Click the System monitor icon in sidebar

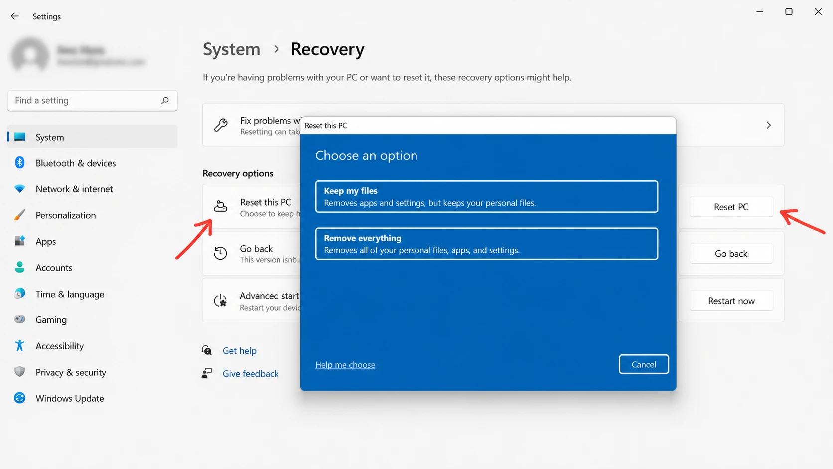(20, 137)
